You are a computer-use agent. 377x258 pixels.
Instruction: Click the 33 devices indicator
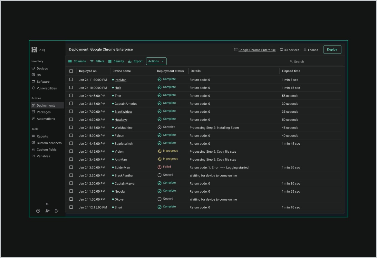pyautogui.click(x=289, y=50)
